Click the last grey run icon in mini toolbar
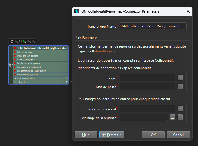 (x=34, y=41)
